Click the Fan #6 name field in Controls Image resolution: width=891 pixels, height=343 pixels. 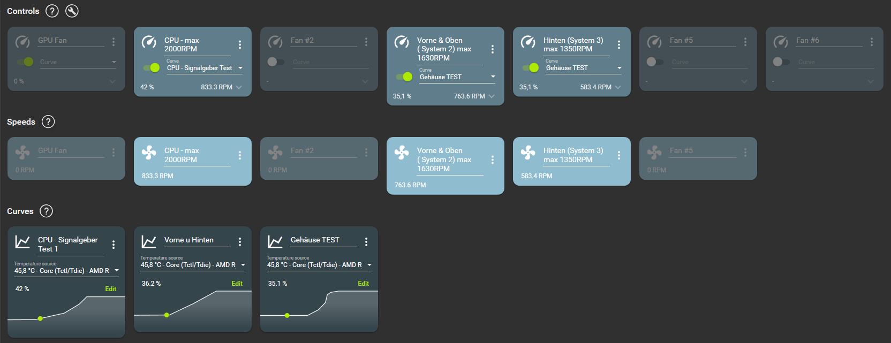(829, 41)
